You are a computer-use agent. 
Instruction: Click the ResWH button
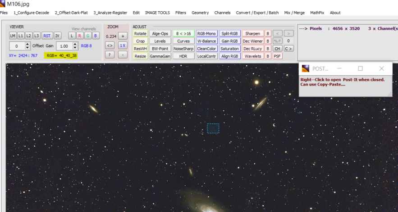click(140, 49)
